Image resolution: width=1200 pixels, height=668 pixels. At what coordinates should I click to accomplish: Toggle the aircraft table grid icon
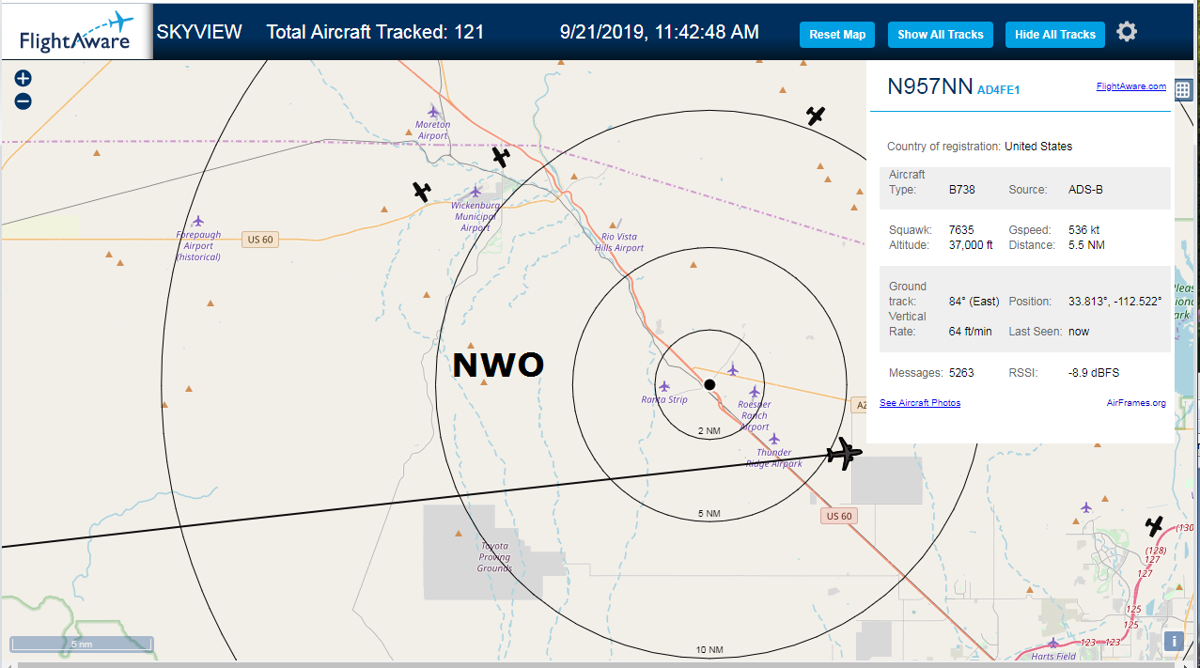[x=1182, y=90]
